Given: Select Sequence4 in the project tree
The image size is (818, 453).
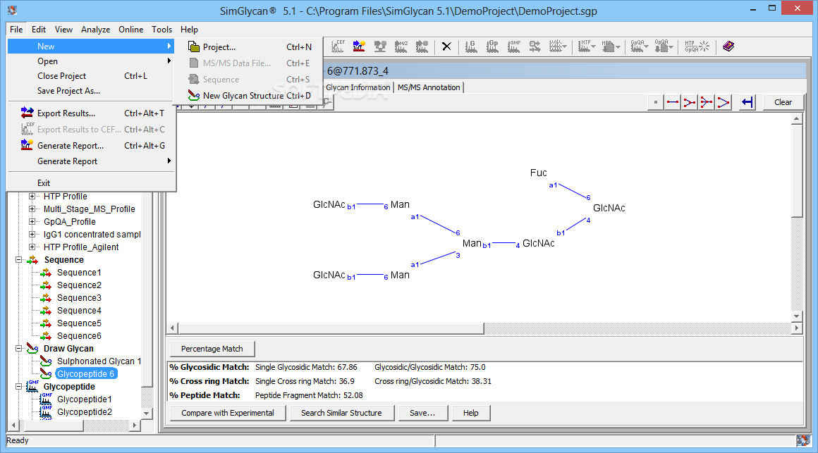Looking at the screenshot, I should 79,311.
